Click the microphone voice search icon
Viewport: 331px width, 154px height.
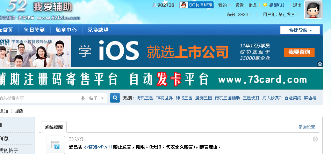[83, 98]
